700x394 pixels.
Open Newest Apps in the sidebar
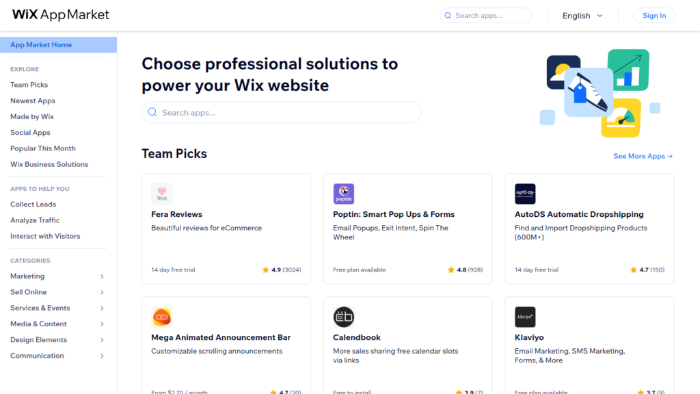pos(33,101)
